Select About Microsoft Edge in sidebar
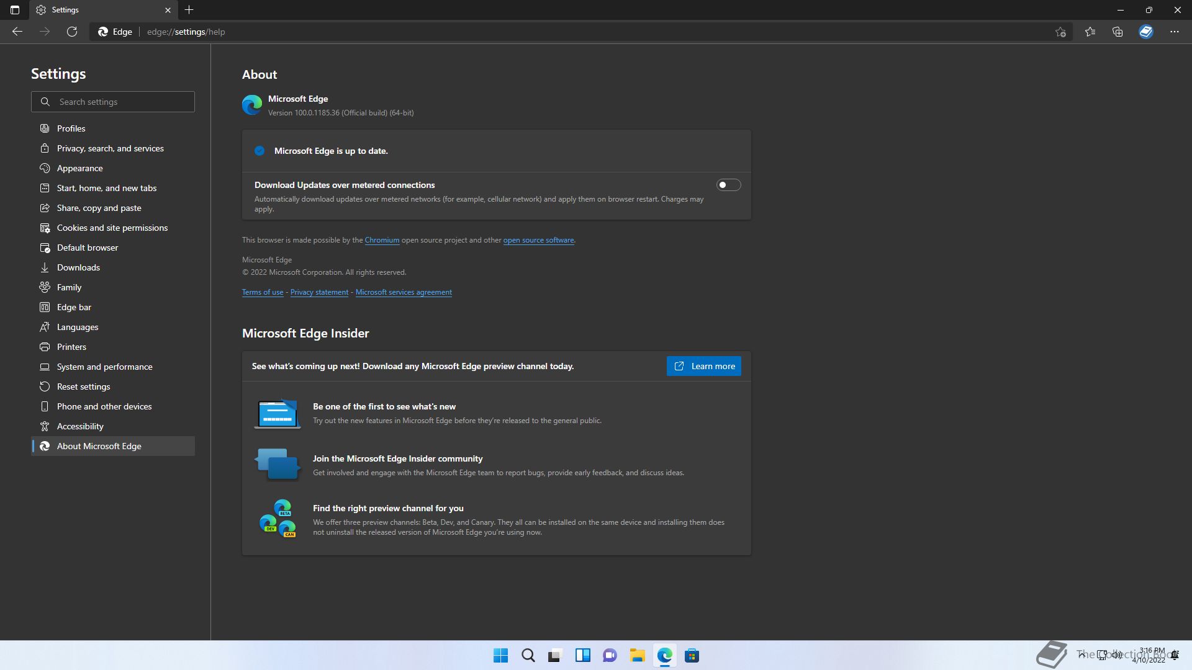Image resolution: width=1192 pixels, height=670 pixels. 113,446
